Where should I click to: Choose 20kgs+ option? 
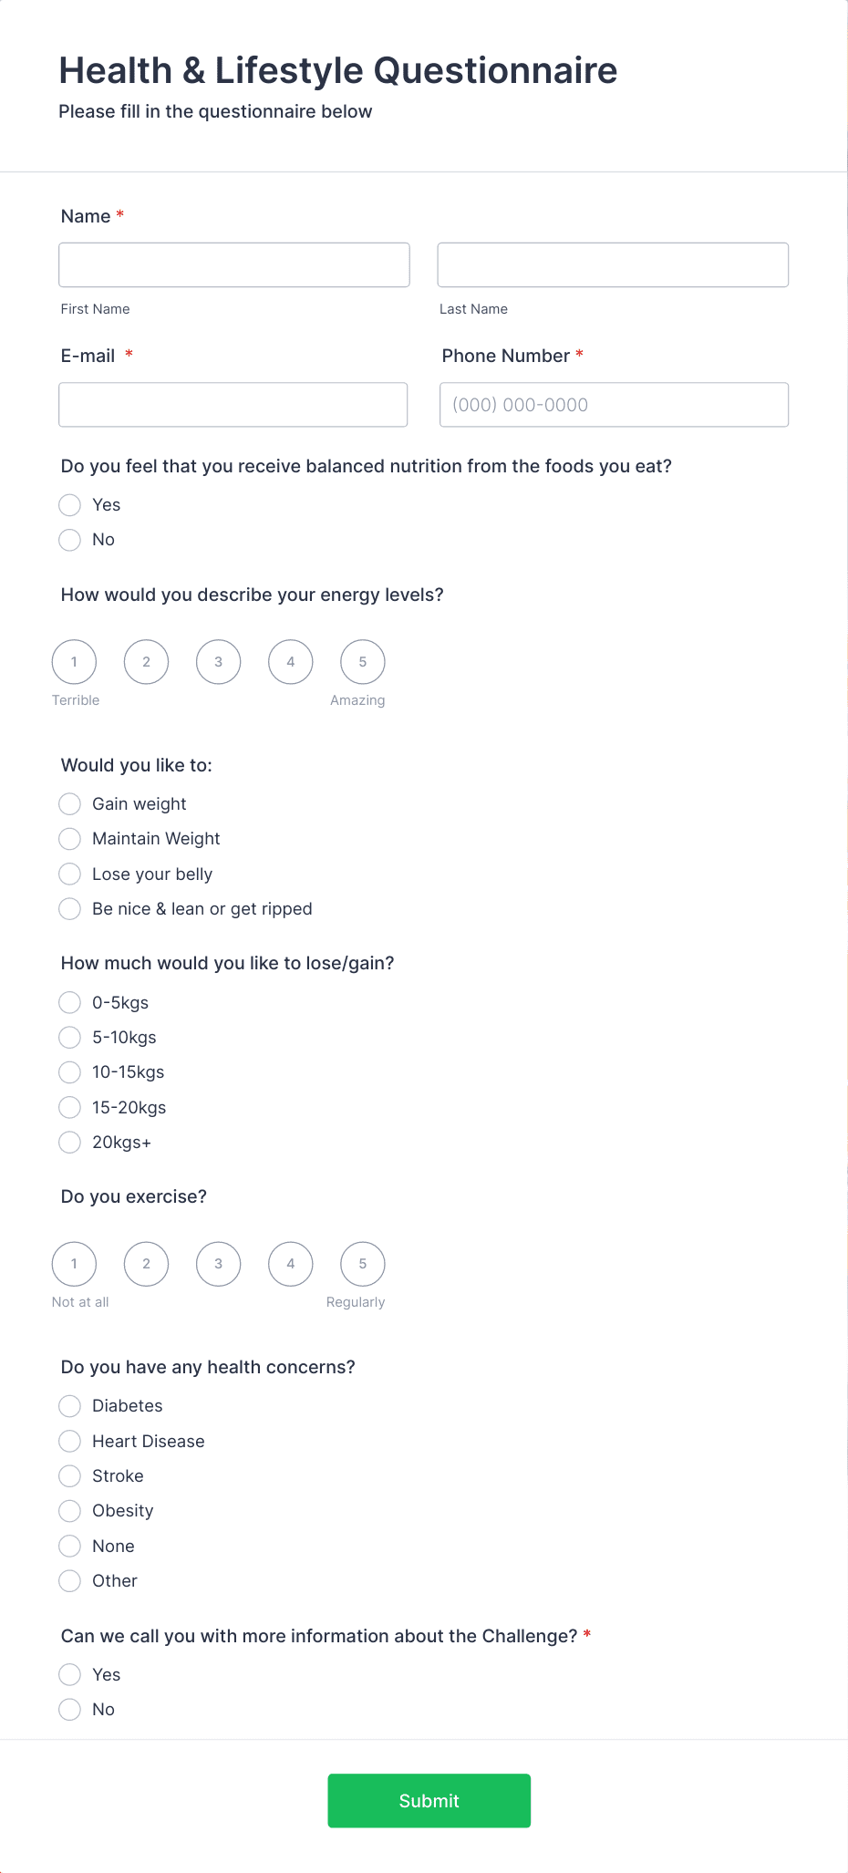69,1142
